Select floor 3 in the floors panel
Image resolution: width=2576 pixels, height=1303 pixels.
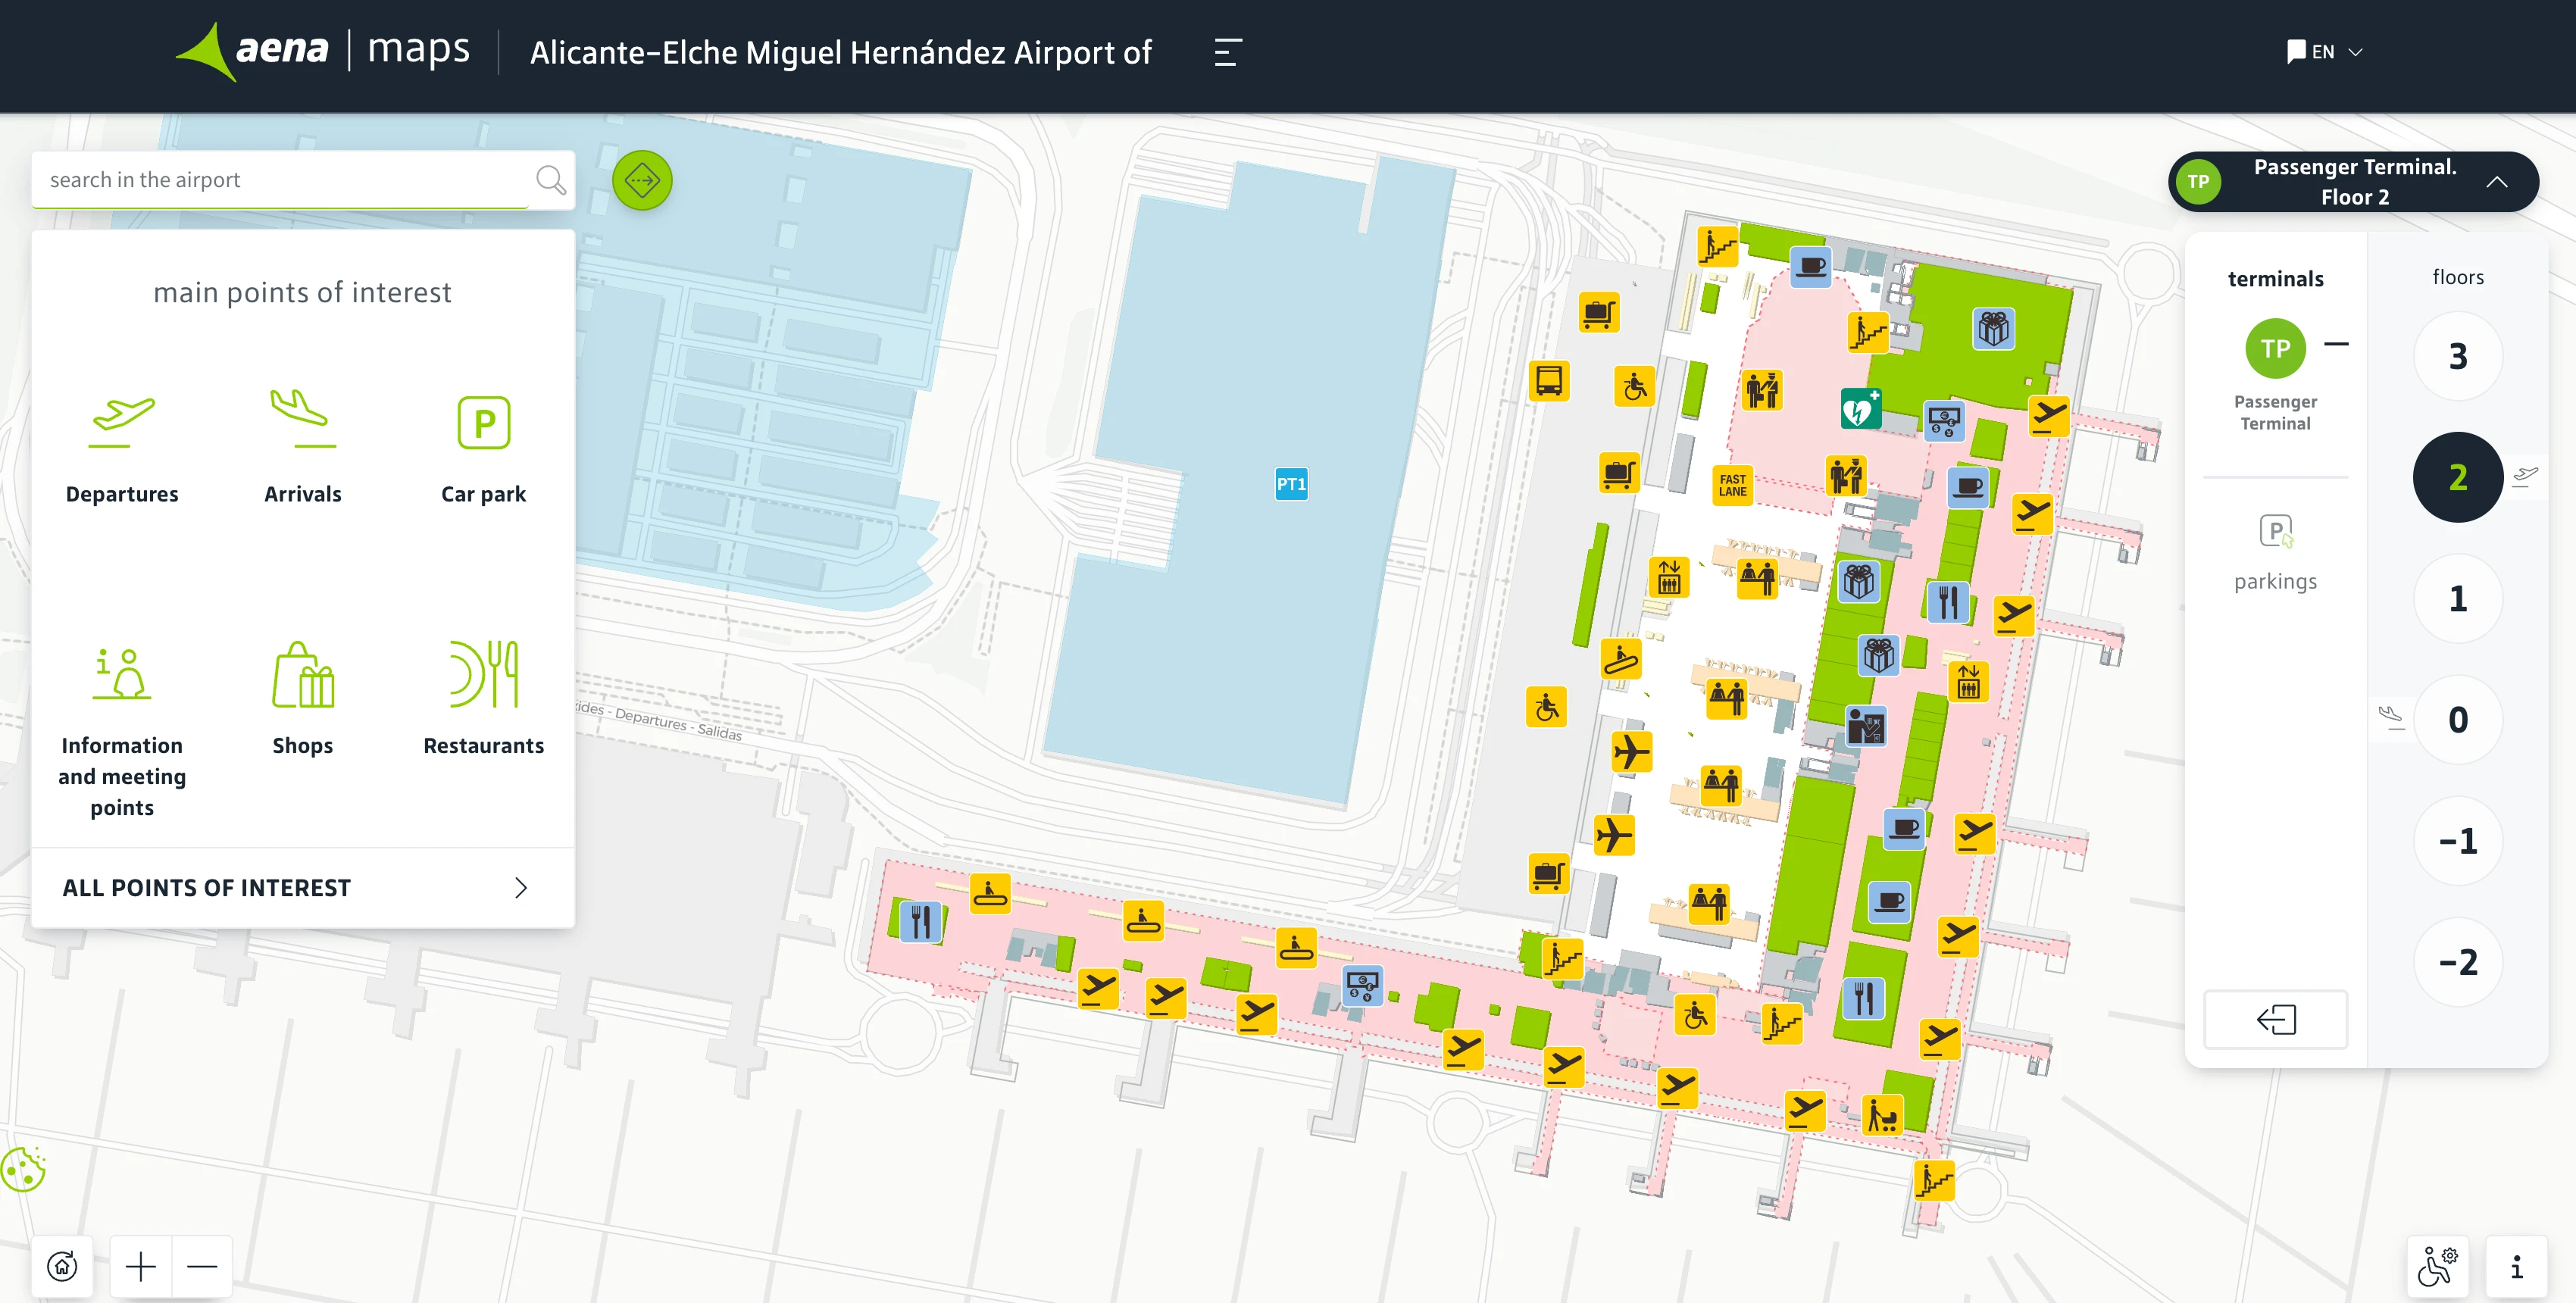click(2458, 356)
